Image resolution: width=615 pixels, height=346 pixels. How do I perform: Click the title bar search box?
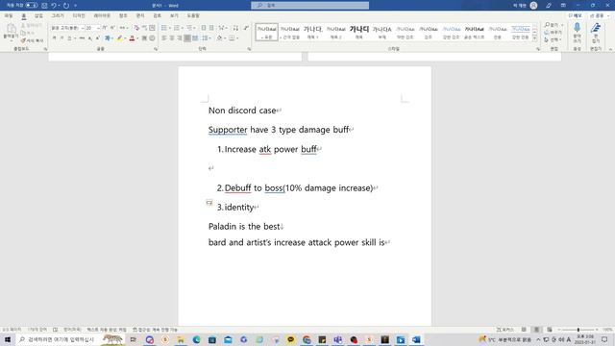click(309, 6)
